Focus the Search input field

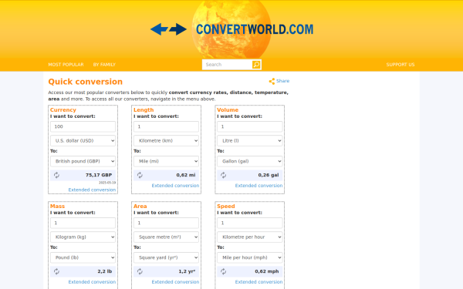click(227, 65)
